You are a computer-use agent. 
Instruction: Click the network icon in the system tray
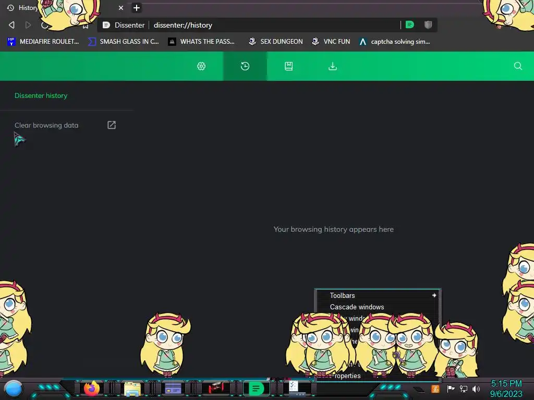pos(464,389)
